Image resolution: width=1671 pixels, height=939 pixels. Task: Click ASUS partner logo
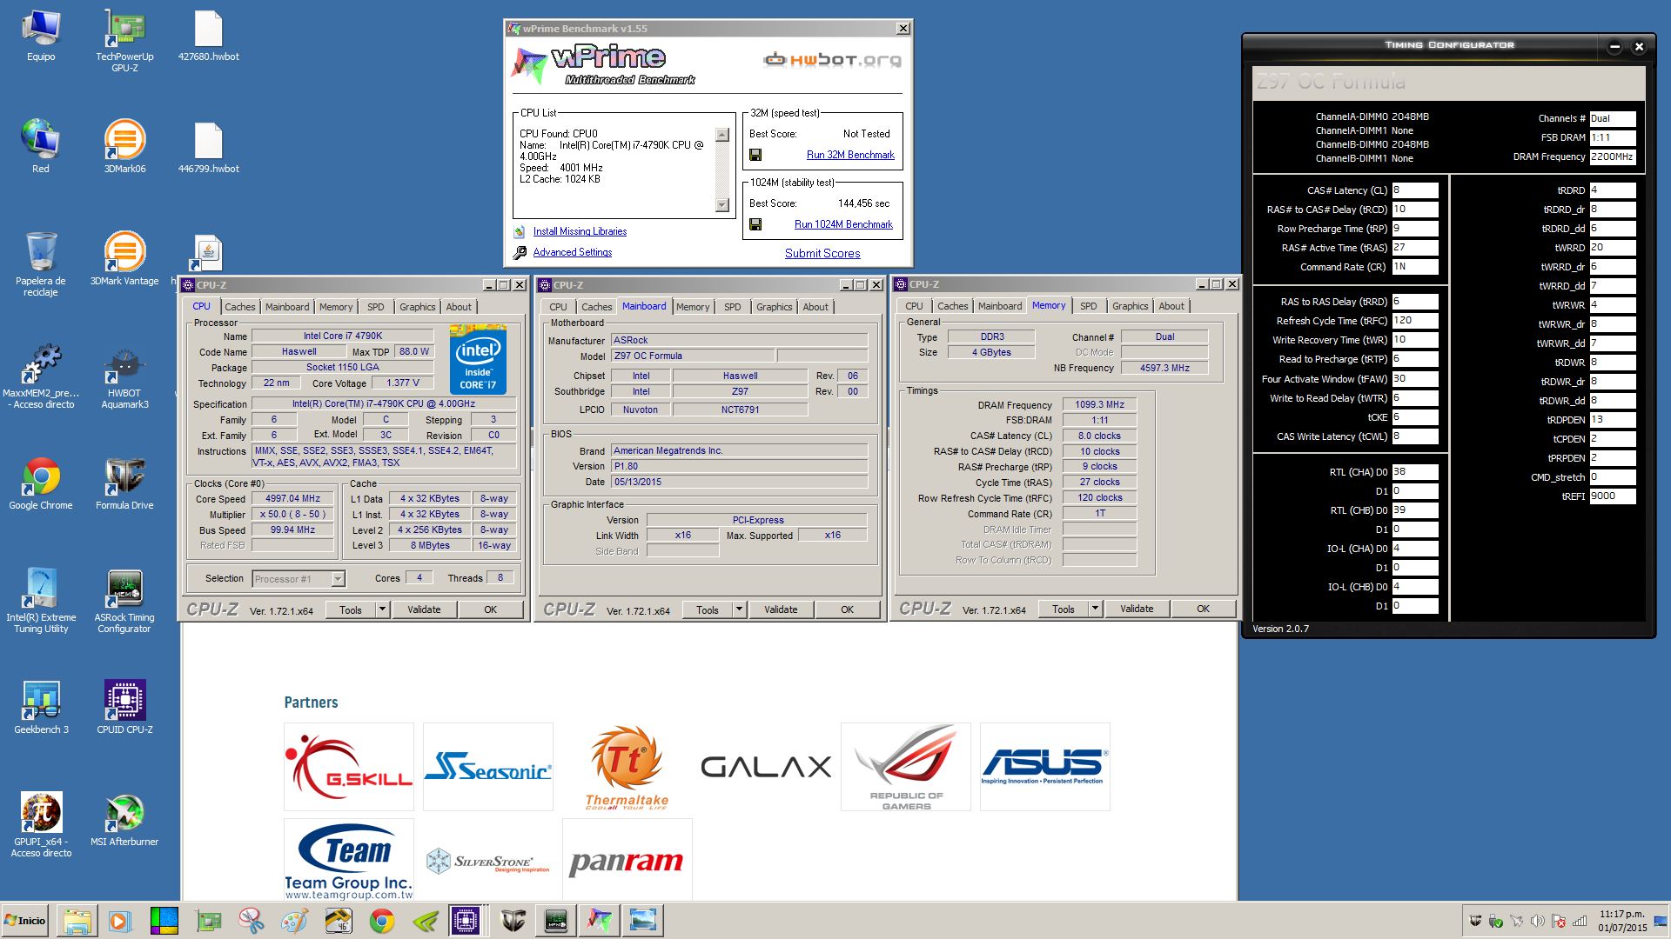pos(1045,767)
